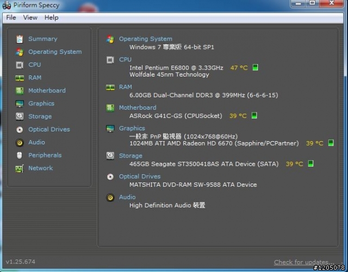Click Storage drive icon in summary panel
This screenshot has width=348, height=272.
110,156
